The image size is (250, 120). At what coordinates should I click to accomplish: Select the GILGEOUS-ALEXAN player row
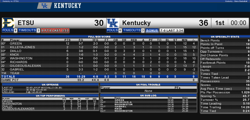click(x=99, y=66)
